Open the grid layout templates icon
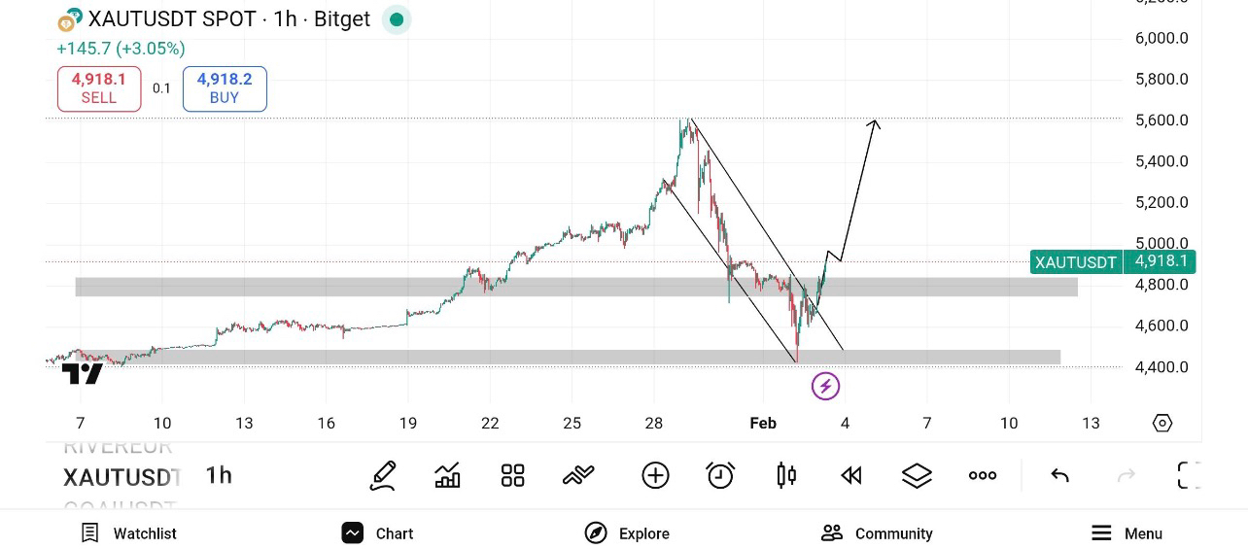This screenshot has width=1248, height=549. (512, 475)
